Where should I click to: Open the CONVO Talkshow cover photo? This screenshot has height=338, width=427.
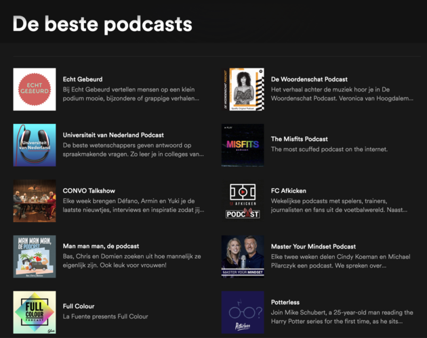(x=35, y=201)
